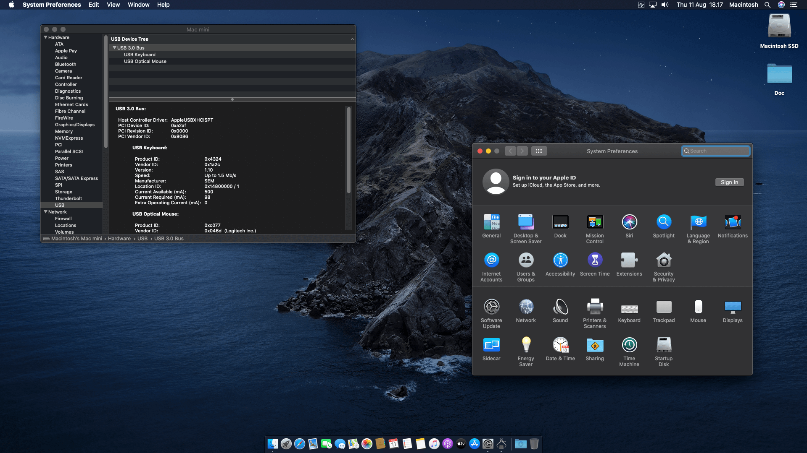This screenshot has height=453, width=807.
Task: Open the Accessibility preference pane
Action: tap(560, 261)
